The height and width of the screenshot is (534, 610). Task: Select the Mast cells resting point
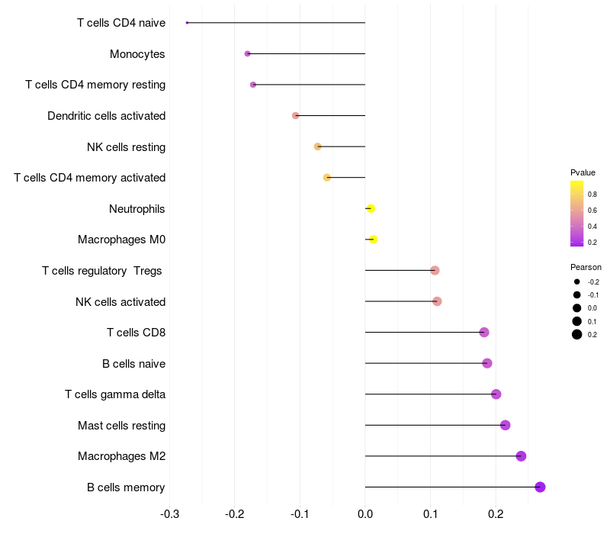pyautogui.click(x=505, y=425)
